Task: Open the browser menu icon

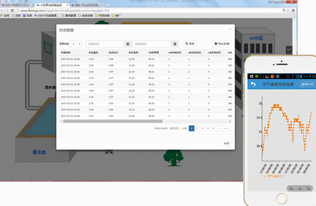Action: [293, 11]
